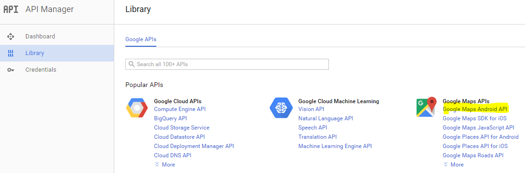Open the Compute Engine API link
Viewport: 525px width, 173px height.
(x=180, y=109)
